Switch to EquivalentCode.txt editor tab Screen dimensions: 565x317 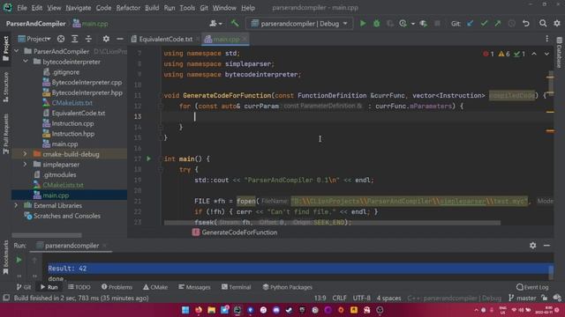165,39
